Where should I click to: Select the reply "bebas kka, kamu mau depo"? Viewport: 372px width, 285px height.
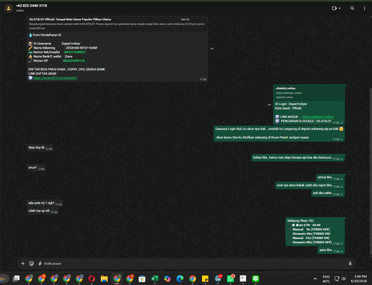(x=298, y=158)
